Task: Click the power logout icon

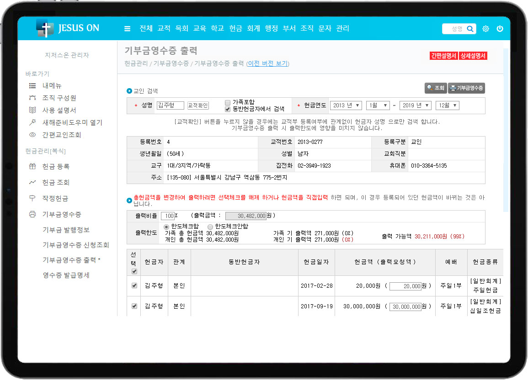Action: tap(500, 29)
